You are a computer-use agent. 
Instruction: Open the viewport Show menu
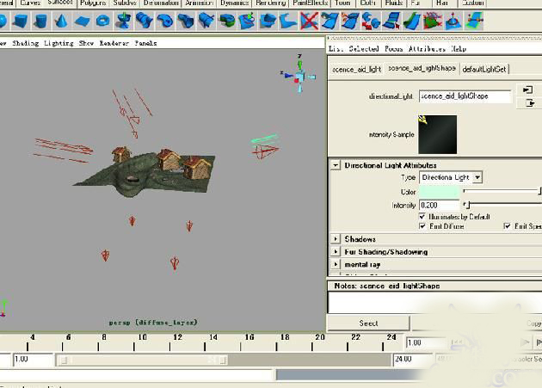(x=86, y=43)
